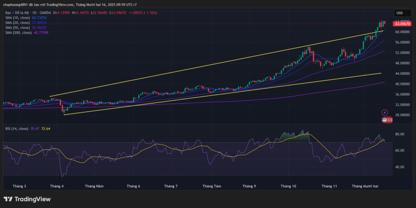The width and height of the screenshot is (416, 208).
Task: Click the Tháng 9 time axis label
Action: pyautogui.click(x=249, y=187)
